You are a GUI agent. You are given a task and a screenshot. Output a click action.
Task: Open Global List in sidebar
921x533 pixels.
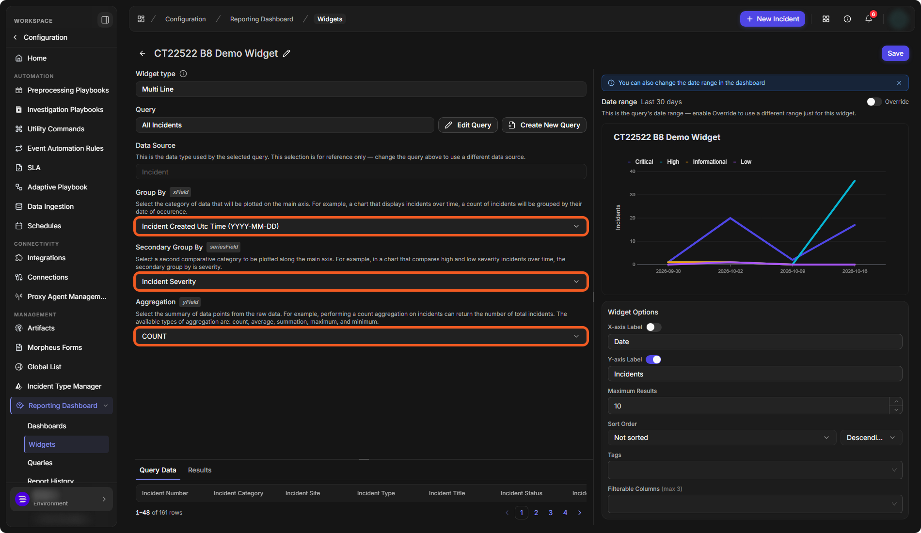pyautogui.click(x=62, y=367)
